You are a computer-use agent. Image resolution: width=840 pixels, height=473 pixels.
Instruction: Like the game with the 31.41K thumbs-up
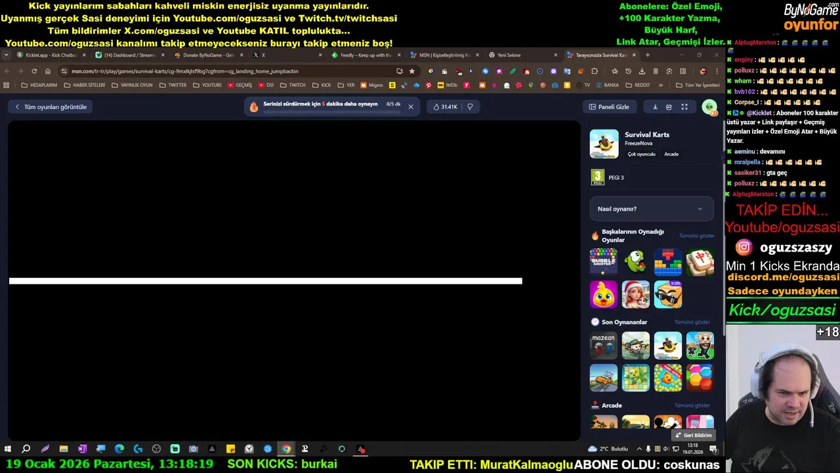[x=445, y=106]
